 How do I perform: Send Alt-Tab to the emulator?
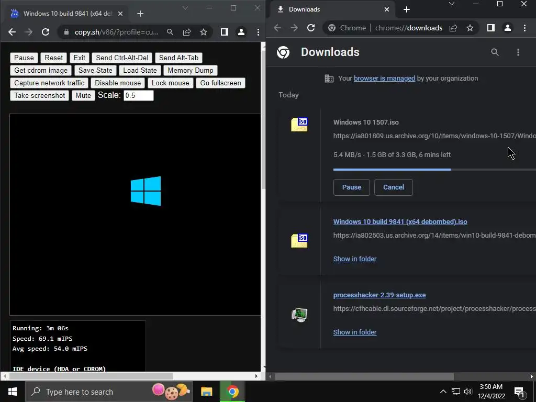click(x=178, y=58)
